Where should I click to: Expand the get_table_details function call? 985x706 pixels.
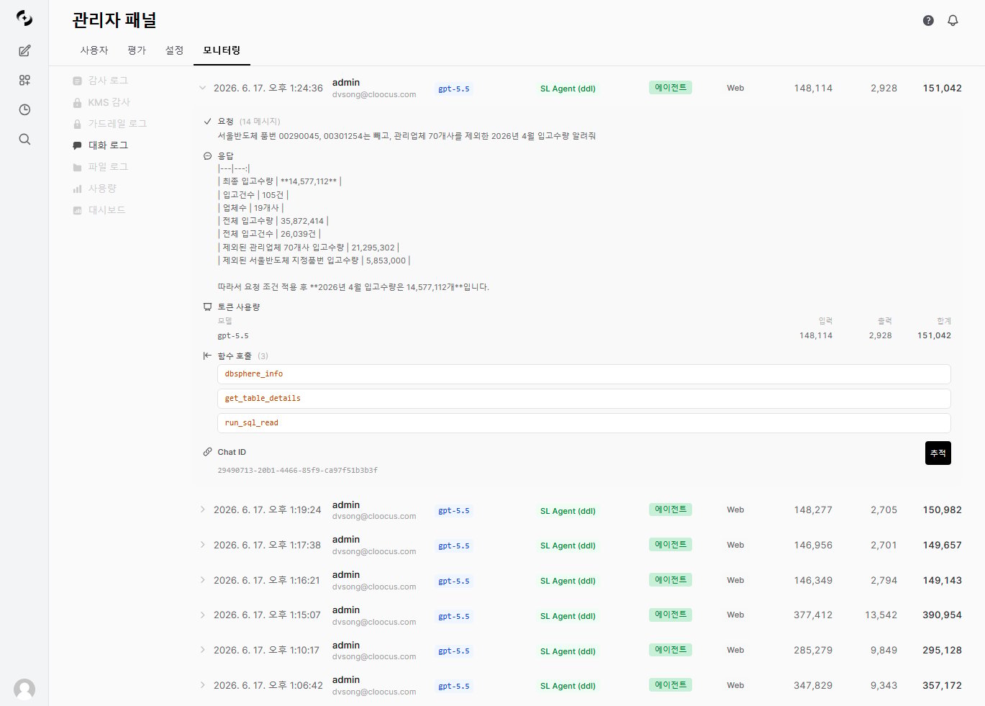tap(584, 399)
